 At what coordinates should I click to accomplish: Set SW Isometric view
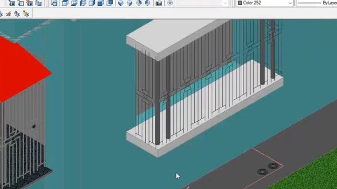[121, 3]
